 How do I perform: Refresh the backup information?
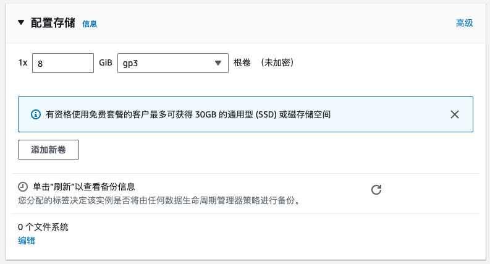(x=376, y=190)
